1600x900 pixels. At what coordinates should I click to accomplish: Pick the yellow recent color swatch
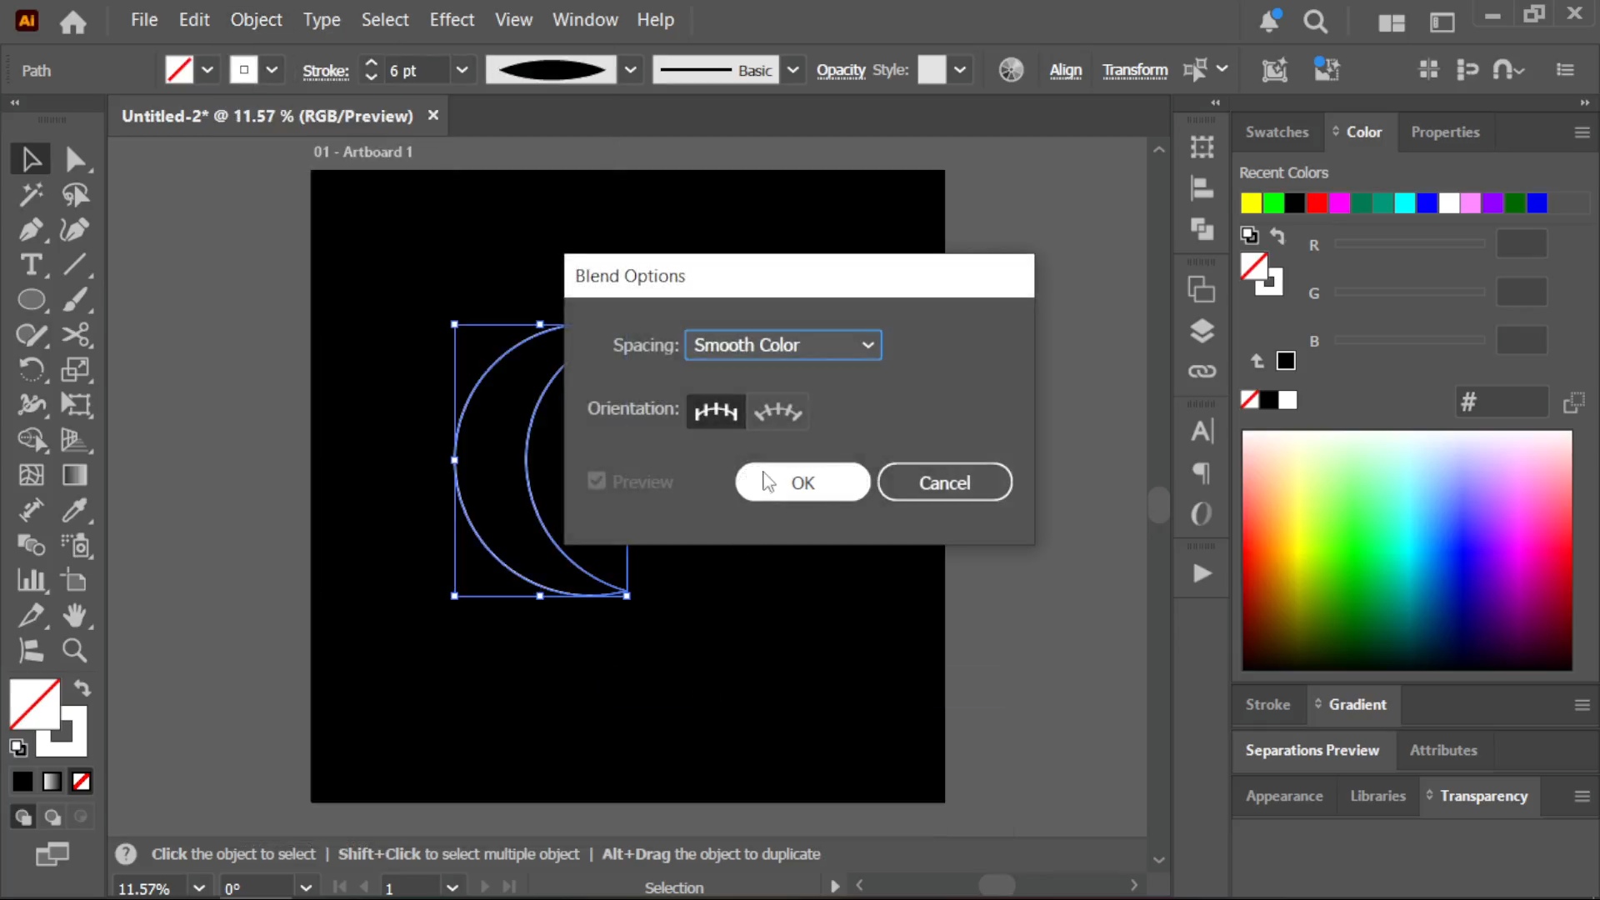pyautogui.click(x=1251, y=202)
